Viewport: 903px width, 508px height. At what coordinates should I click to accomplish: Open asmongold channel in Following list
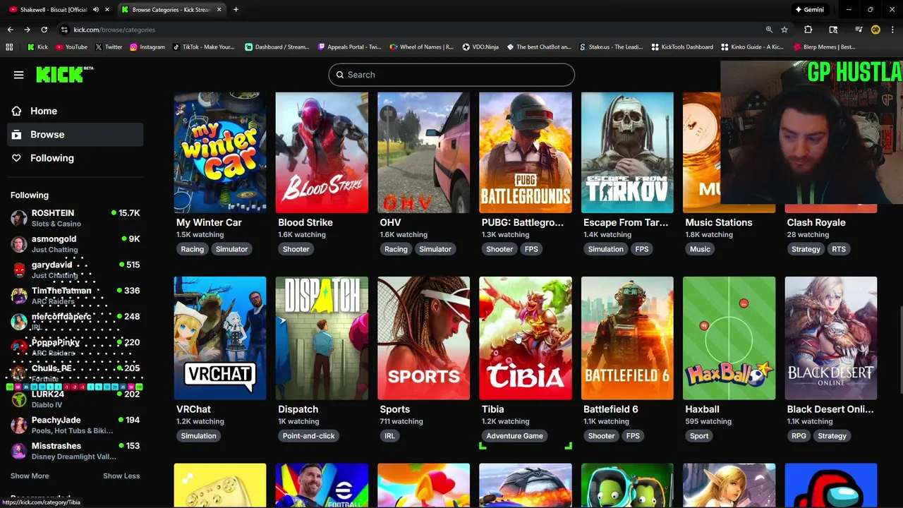point(75,244)
